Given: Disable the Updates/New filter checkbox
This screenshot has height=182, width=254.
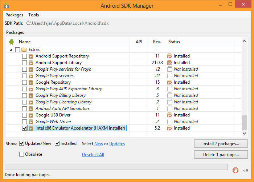Looking at the screenshot, I should coord(22,143).
